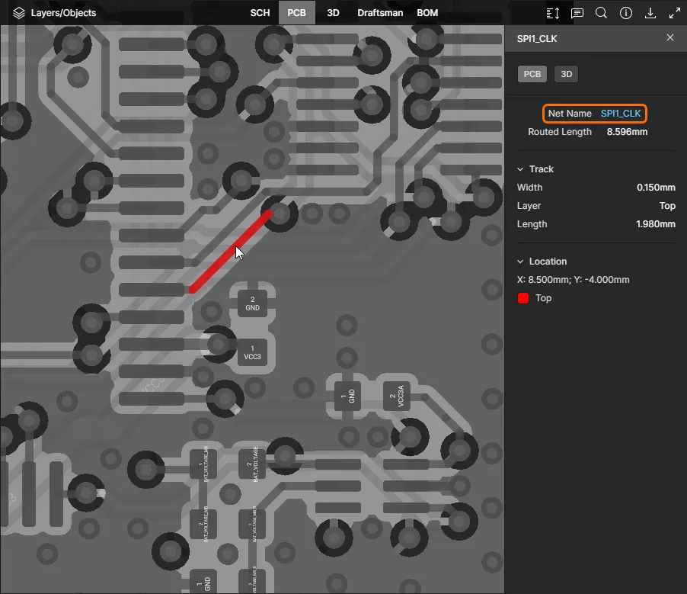
Task: Open the comments panel icon
Action: [577, 13]
